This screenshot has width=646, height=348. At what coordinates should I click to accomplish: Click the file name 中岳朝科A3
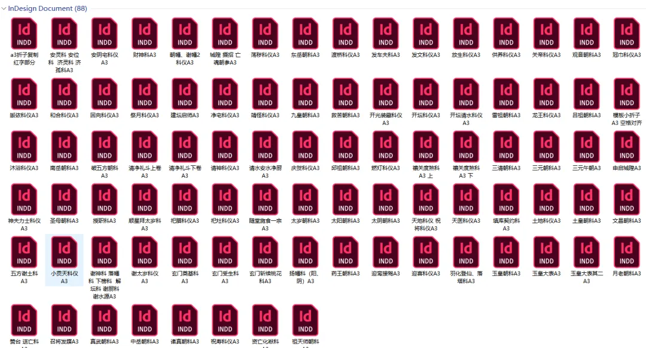pyautogui.click(x=145, y=341)
